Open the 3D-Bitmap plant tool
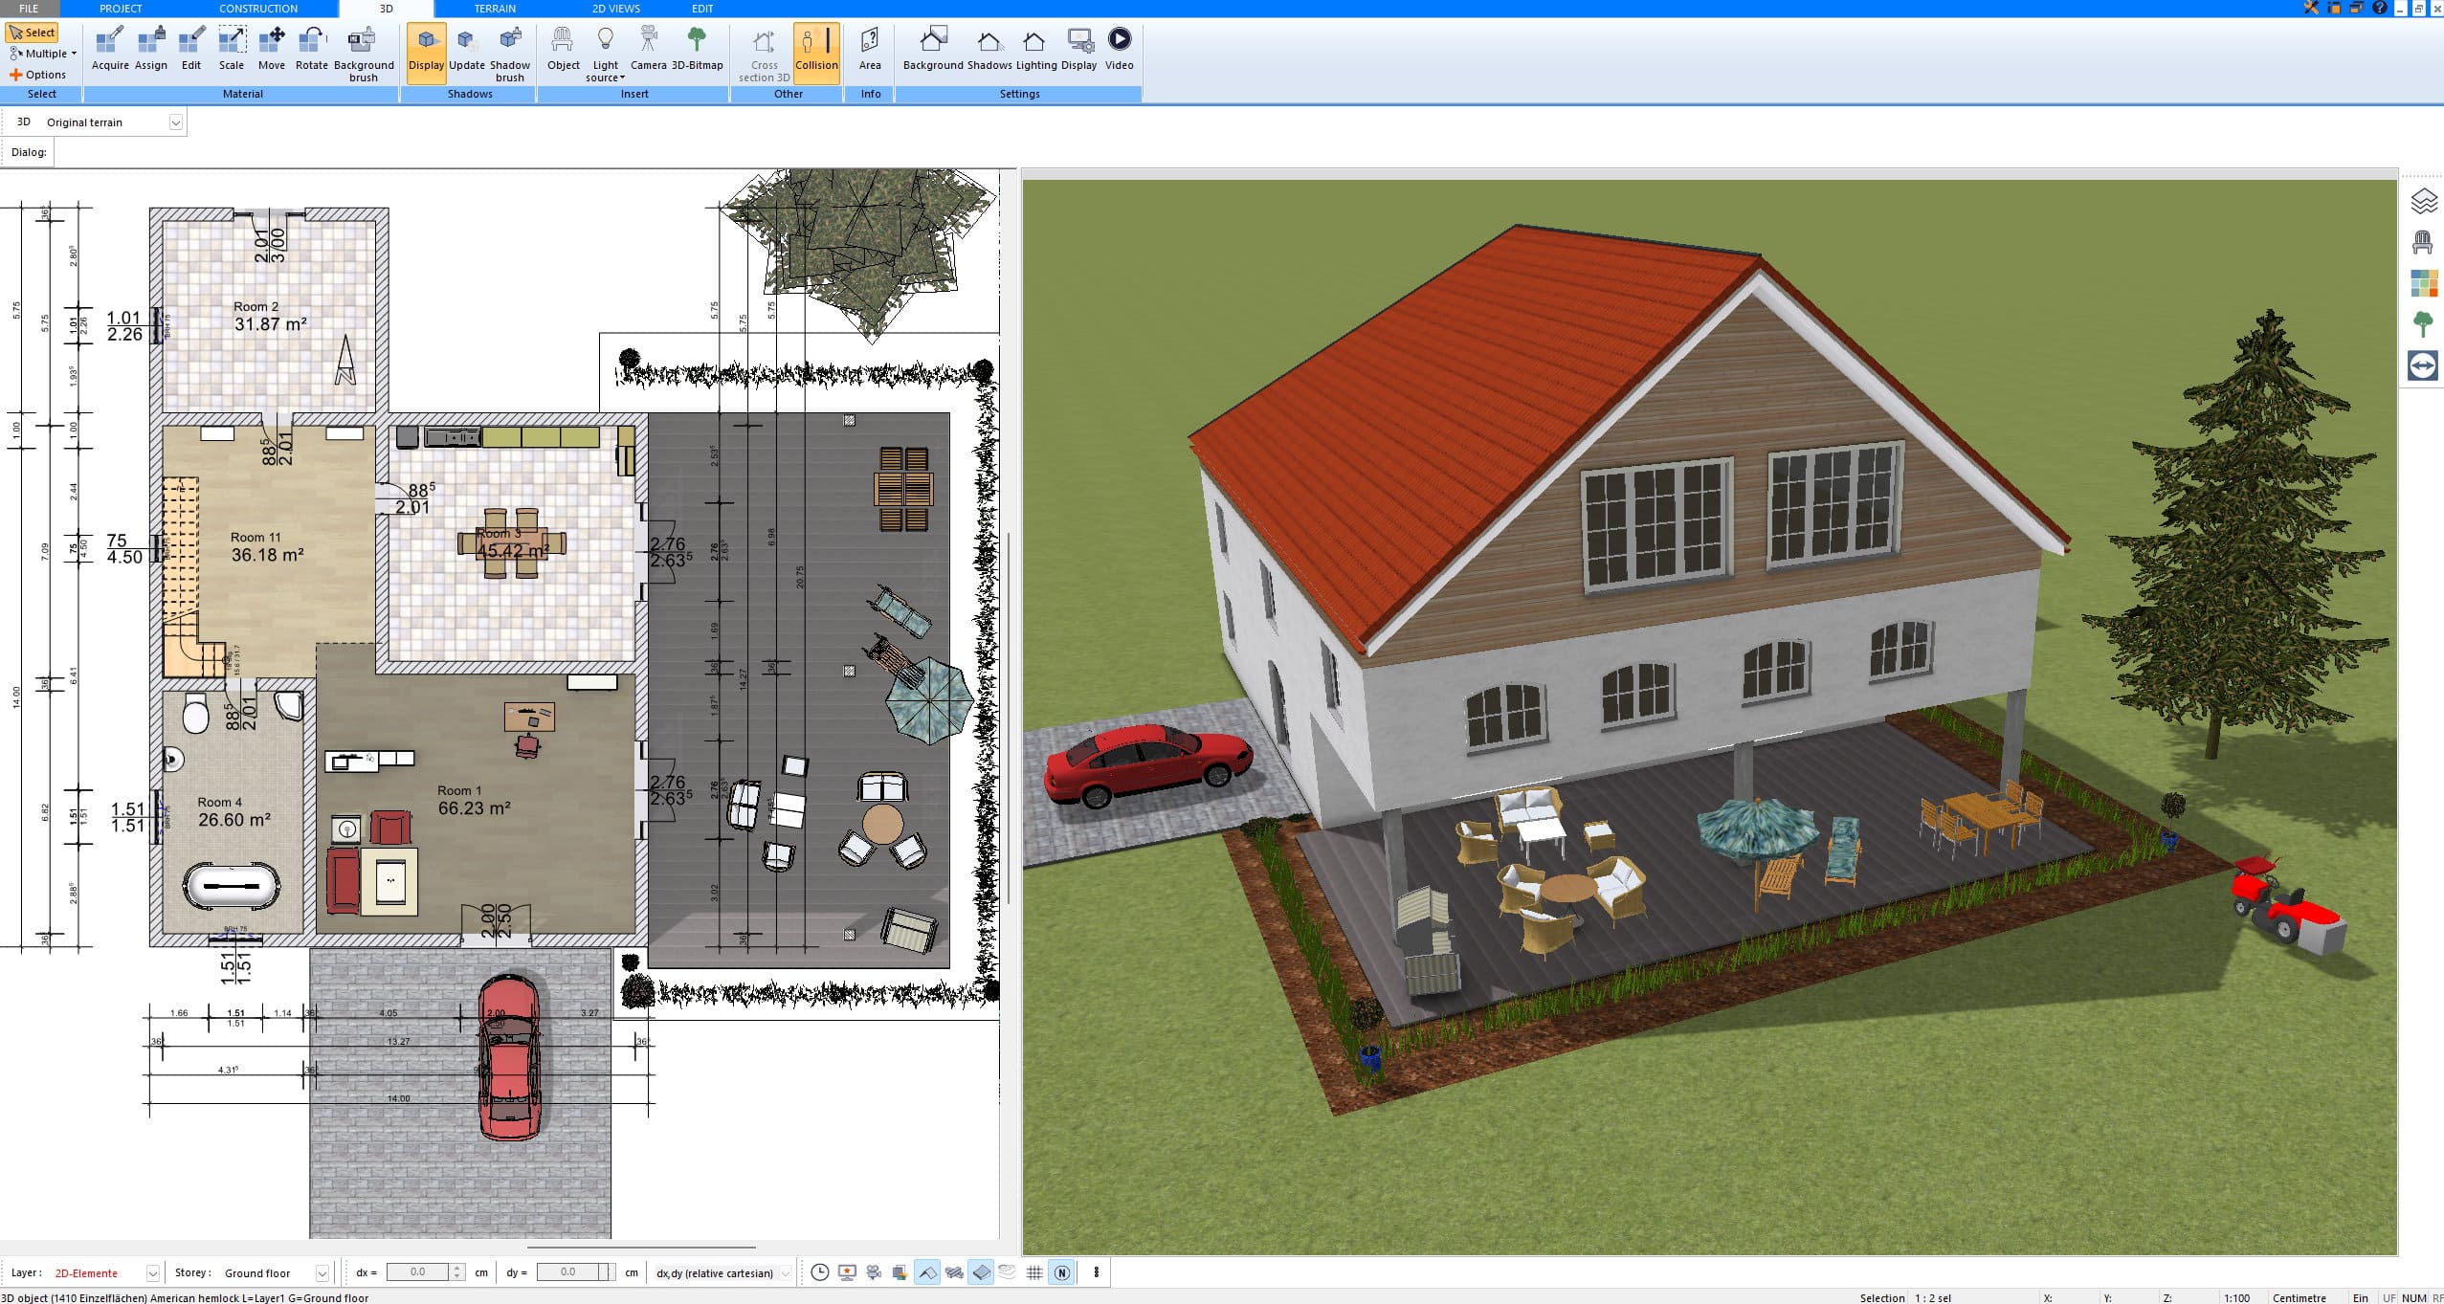2444x1304 pixels. click(x=697, y=49)
